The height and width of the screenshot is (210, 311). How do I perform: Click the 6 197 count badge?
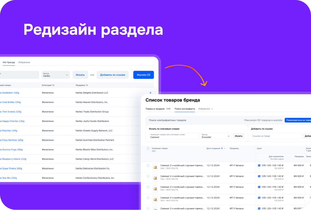168,109
